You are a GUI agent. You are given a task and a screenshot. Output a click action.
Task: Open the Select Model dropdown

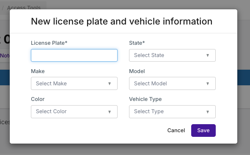172,84
